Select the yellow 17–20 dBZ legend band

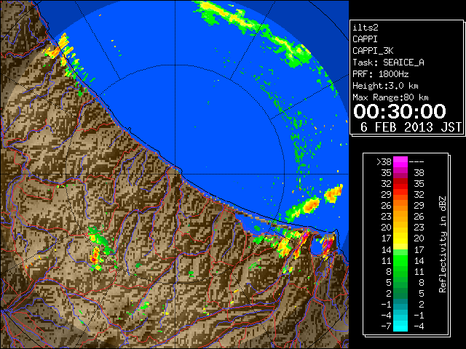(400, 238)
